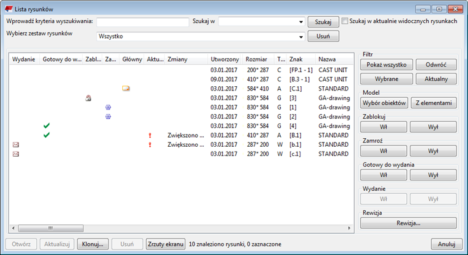Click the Wybór obiektów button

click(384, 103)
